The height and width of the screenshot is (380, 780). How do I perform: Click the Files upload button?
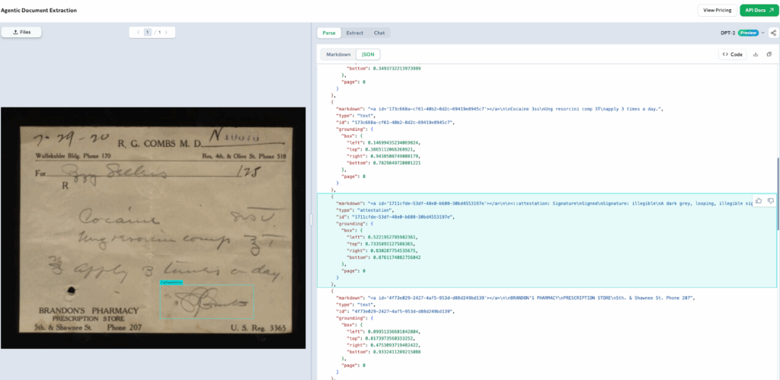[21, 33]
